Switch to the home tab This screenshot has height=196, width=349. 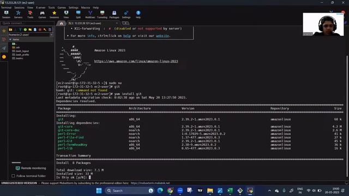[61, 23]
